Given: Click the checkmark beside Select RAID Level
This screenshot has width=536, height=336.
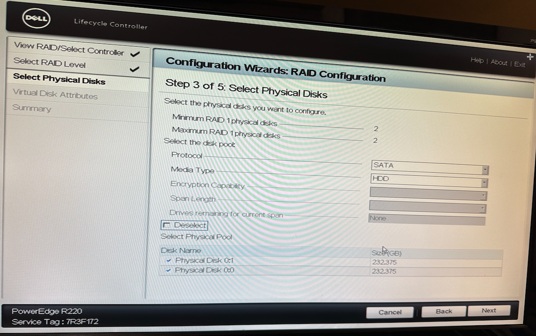Looking at the screenshot, I should 135,69.
